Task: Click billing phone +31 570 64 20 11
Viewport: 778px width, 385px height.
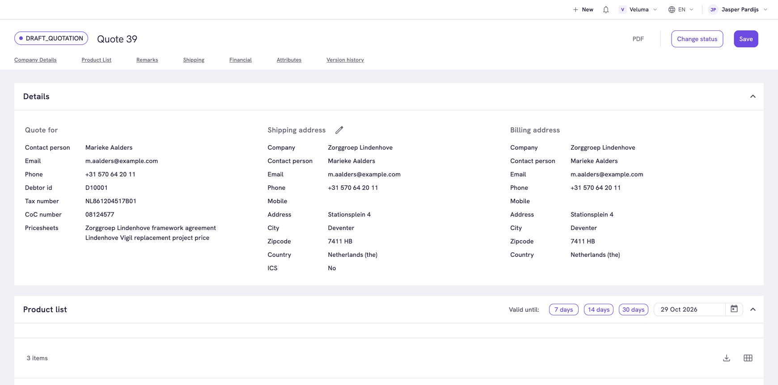Action: (596, 188)
